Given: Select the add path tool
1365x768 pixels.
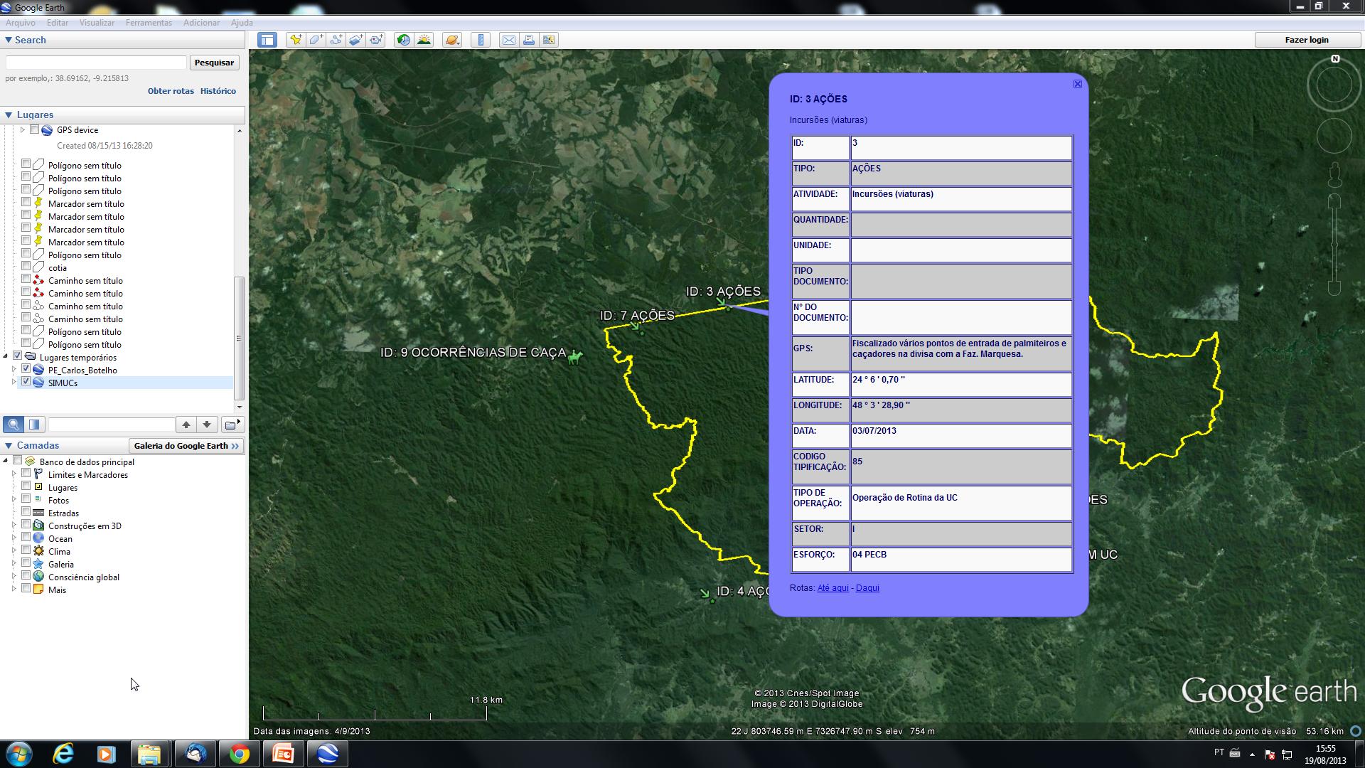Looking at the screenshot, I should [336, 40].
